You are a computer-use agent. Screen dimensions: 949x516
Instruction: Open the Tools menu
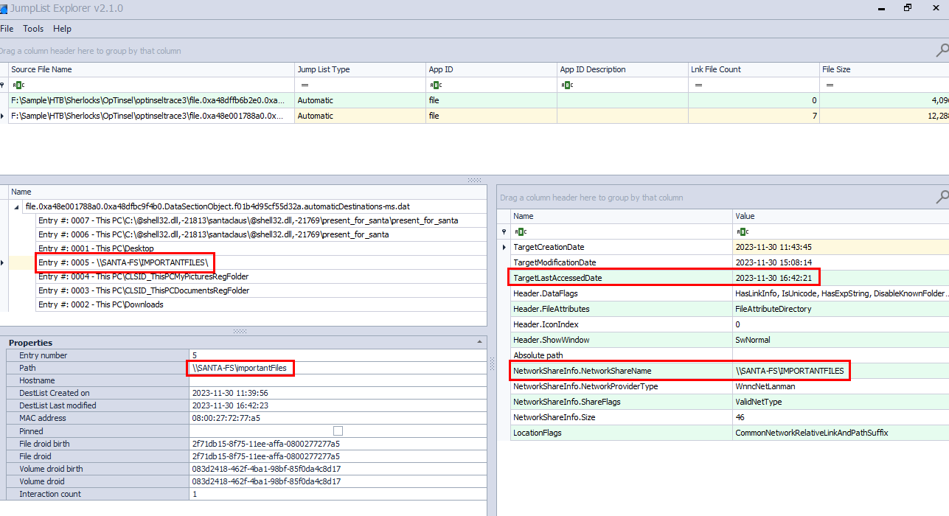coord(33,29)
